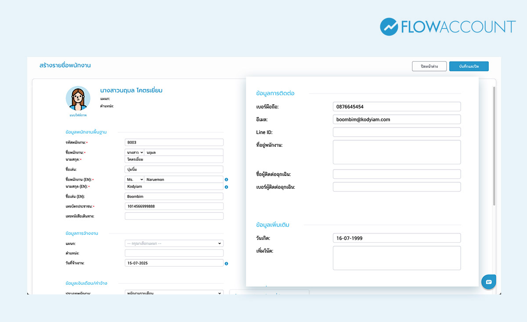Click the ปิดหน้าต่าง close window button
This screenshot has height=322, width=527.
(x=429, y=66)
